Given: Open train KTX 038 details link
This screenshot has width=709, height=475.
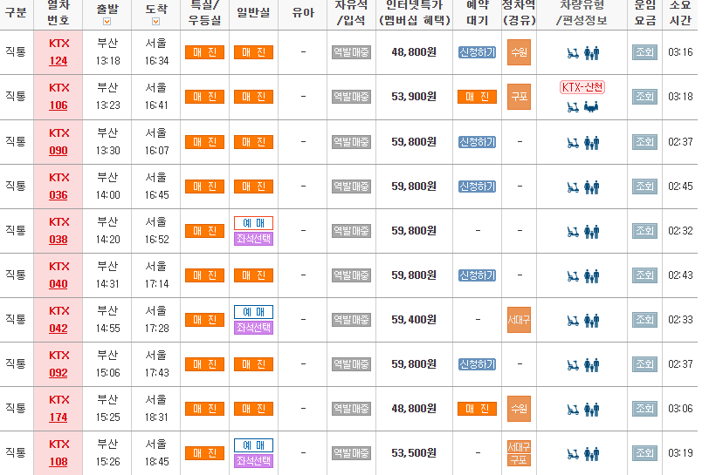Looking at the screenshot, I should (59, 240).
